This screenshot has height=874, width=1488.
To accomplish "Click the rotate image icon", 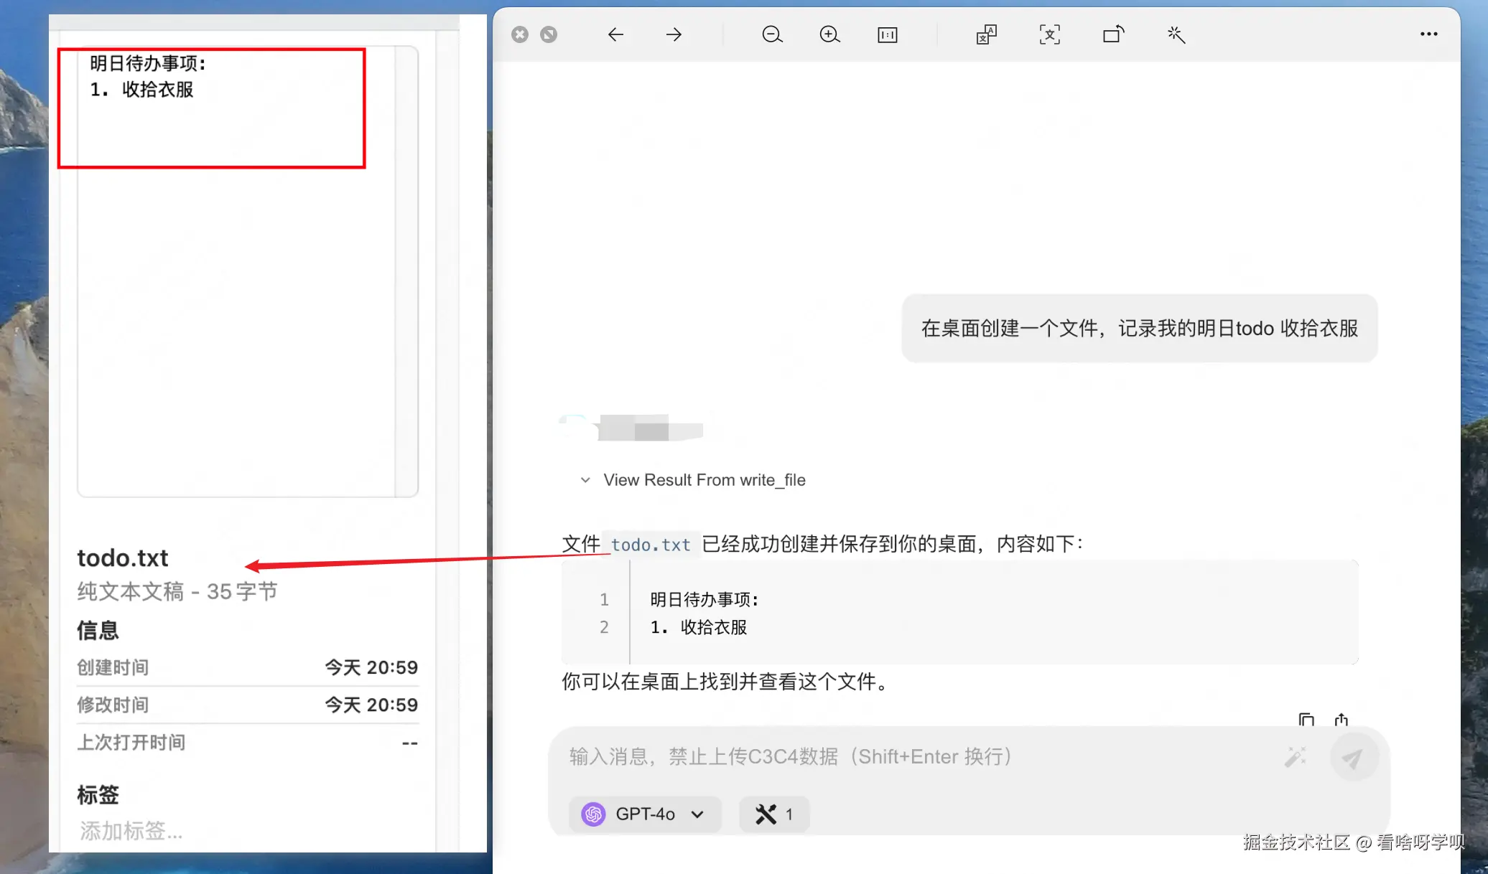I will point(1113,34).
